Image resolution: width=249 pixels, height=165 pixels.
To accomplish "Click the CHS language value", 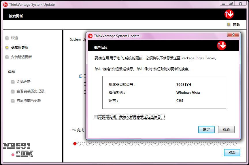I will (180, 101).
